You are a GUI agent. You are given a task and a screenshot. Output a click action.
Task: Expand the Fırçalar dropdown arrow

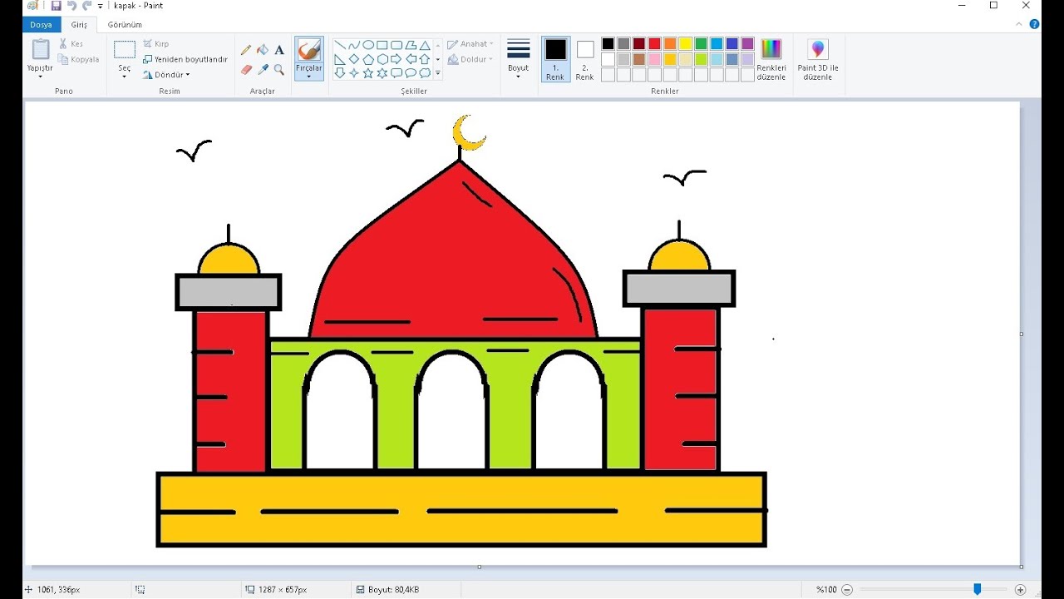[x=309, y=77]
